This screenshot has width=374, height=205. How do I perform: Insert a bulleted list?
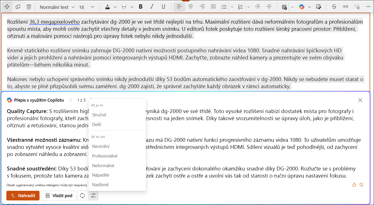[224, 7]
